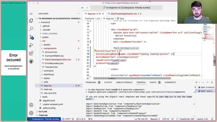This screenshot has height=122, width=217.
Task: Open the new terminal launch profile dropdown
Action: pos(199,82)
